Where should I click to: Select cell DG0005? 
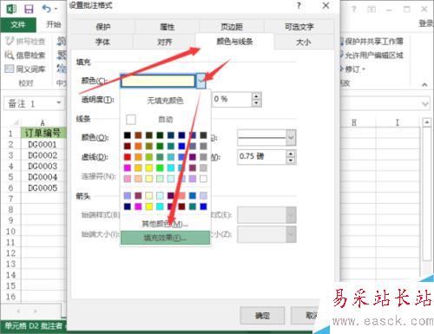coord(43,188)
